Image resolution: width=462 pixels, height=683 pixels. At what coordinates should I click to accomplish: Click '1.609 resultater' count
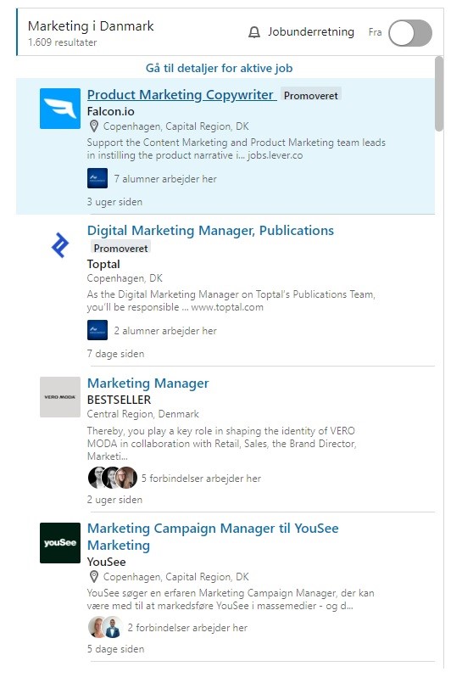(62, 42)
